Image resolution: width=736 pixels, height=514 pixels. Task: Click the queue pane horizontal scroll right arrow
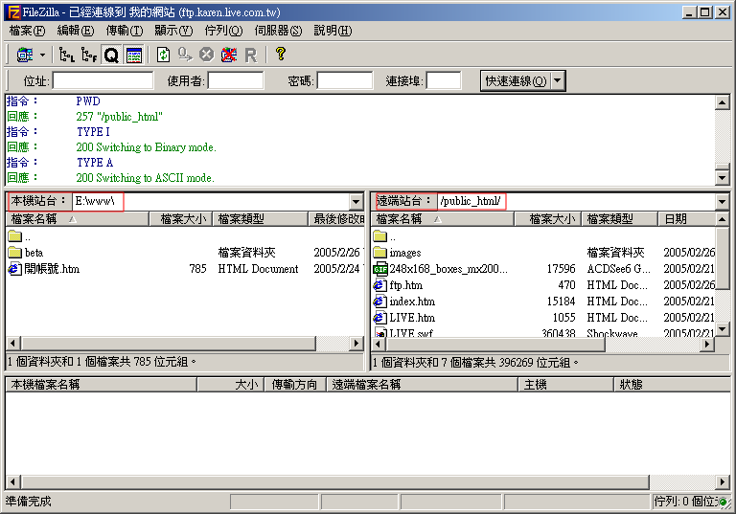(x=723, y=481)
